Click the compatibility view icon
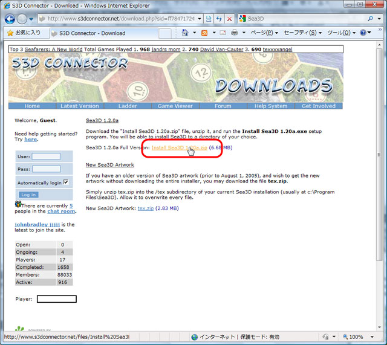This screenshot has height=345, width=387. (209, 19)
